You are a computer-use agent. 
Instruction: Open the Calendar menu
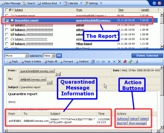(x=73, y=3)
